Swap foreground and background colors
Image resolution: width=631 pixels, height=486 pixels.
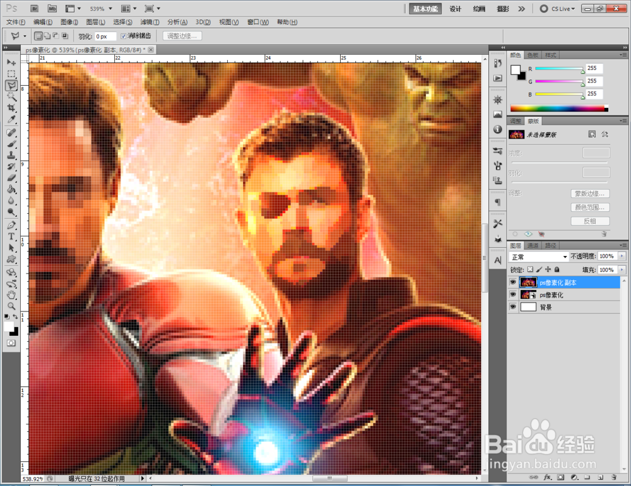point(15,317)
